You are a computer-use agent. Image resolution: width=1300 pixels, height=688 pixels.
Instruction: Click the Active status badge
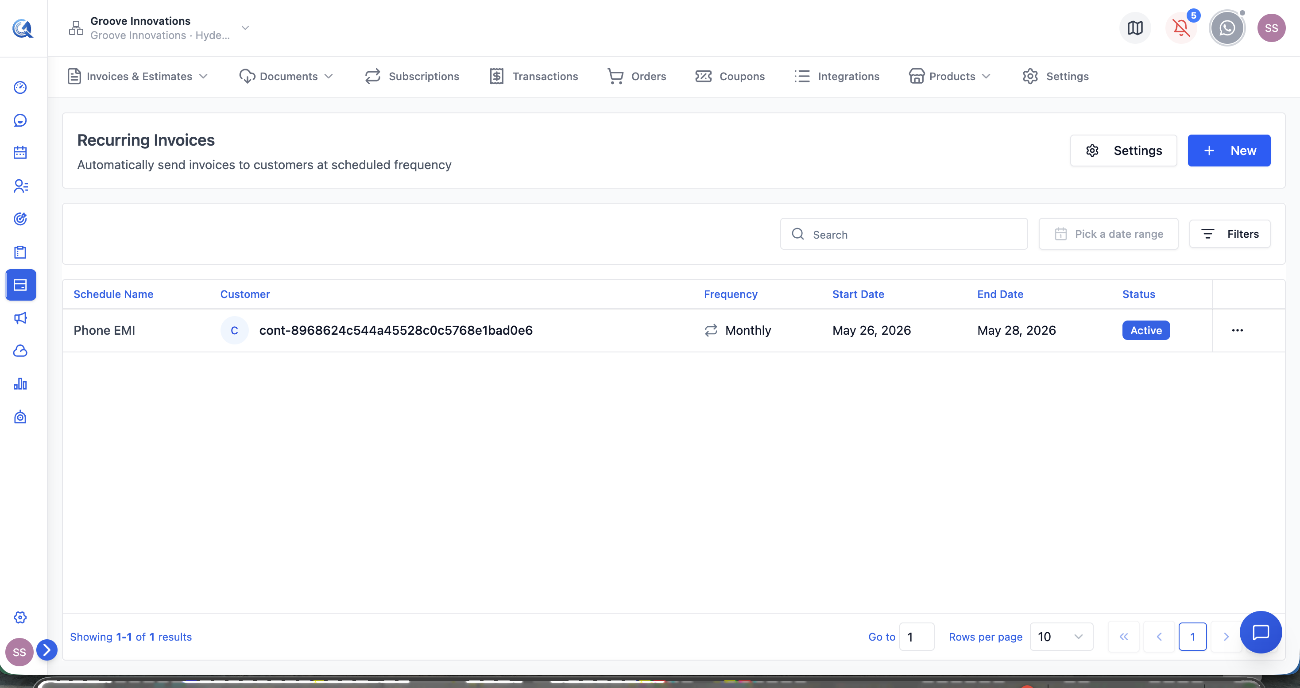pyautogui.click(x=1146, y=330)
